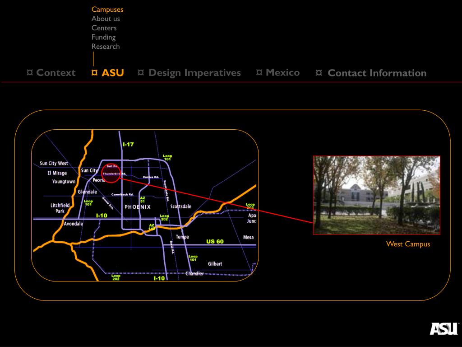Click the Glendale label on the map
Screen dimensions: 462x347
coord(87,192)
